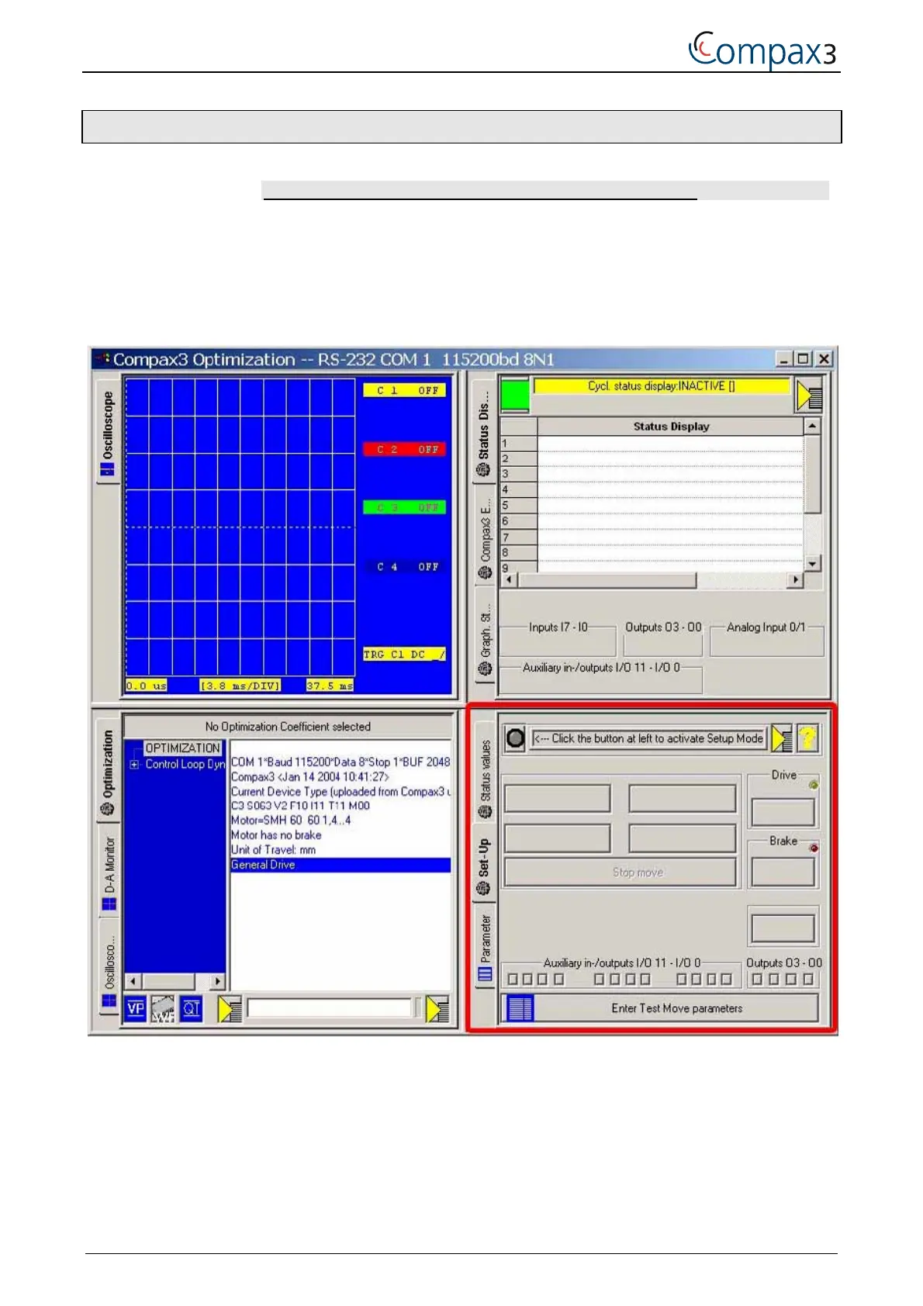Image resolution: width=923 pixels, height=1306 pixels.
Task: Click the waveform icon between VP and QT
Action: pos(163,1008)
